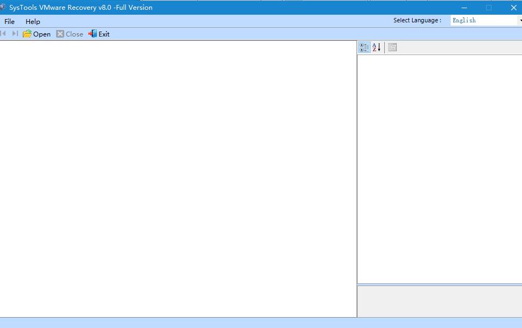Click the Open folder toolbar button
522x328 pixels.
point(36,34)
